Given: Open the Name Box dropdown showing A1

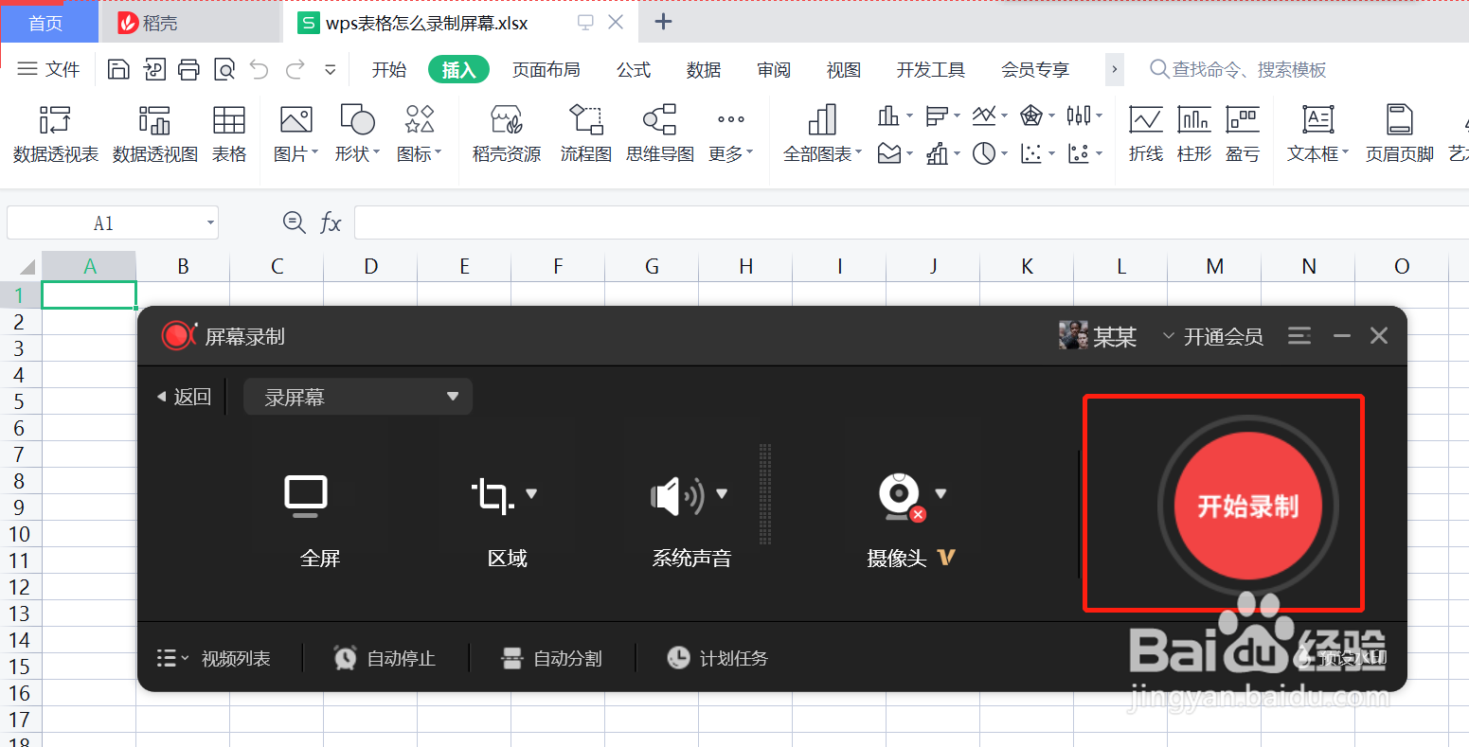Looking at the screenshot, I should tap(209, 222).
